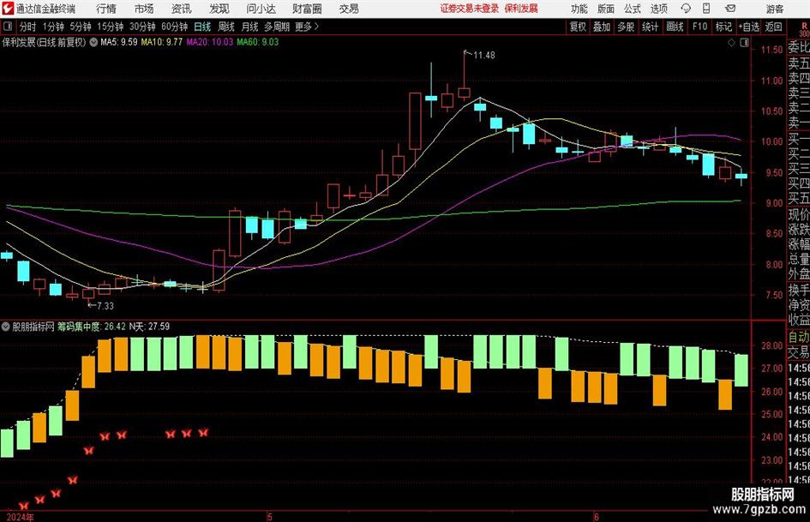810x522 pixels.
Task: Click the MA20: 10.03 indicator label
Action: [210, 42]
